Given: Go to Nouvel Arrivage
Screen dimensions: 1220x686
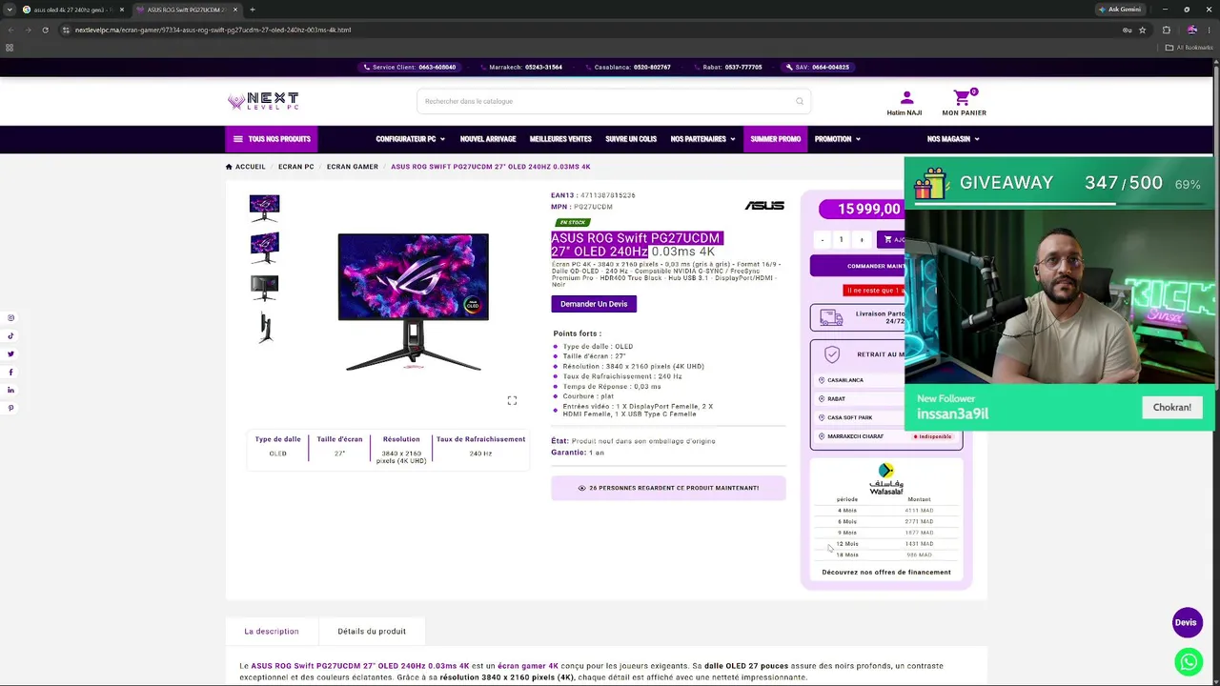Looking at the screenshot, I should [x=488, y=139].
